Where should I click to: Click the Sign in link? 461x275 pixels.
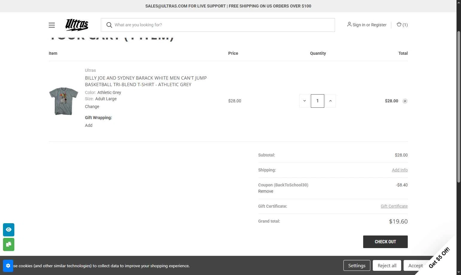point(359,25)
